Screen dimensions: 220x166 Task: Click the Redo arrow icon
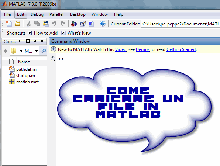coord(63,24)
